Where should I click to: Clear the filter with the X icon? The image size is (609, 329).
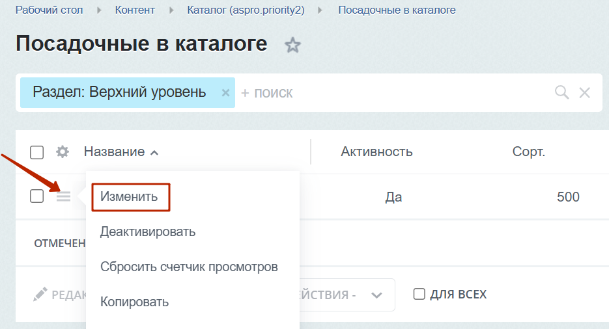(585, 92)
